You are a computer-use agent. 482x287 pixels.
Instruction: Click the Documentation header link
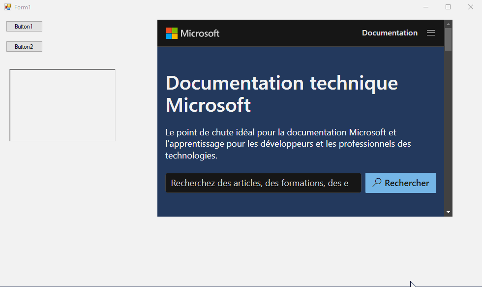click(x=390, y=33)
